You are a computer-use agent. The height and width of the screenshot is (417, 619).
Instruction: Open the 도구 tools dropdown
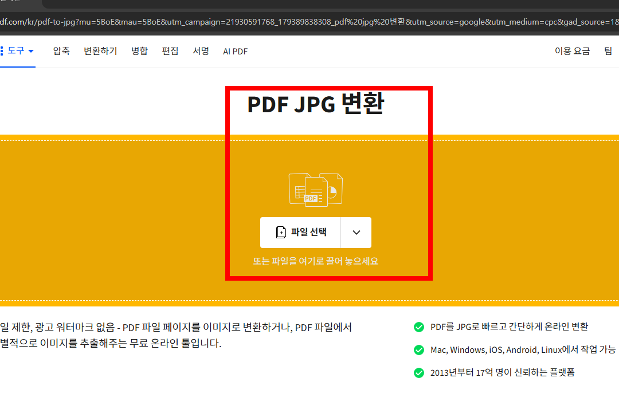coord(18,50)
